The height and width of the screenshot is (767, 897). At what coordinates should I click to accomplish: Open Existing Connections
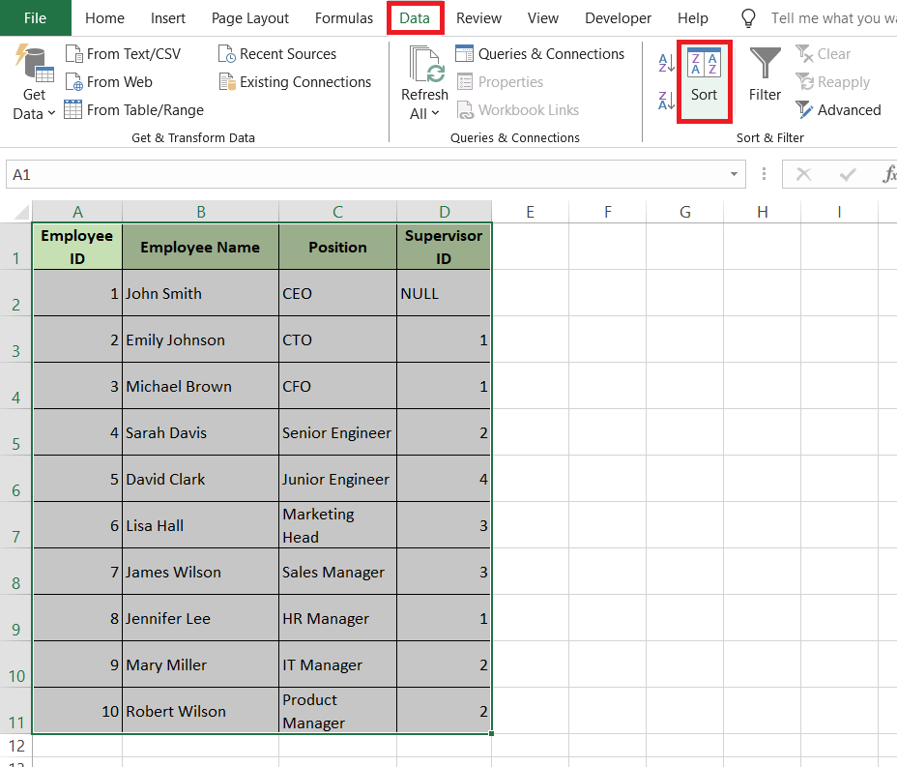(295, 82)
